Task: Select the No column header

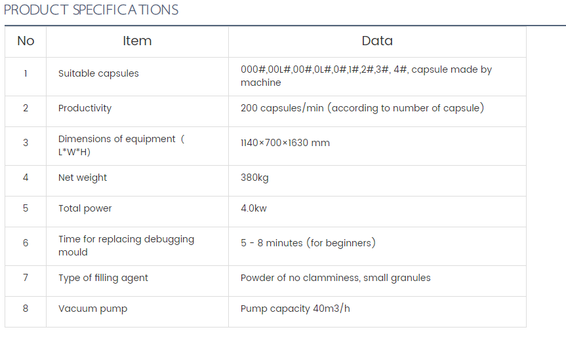Action: [26, 41]
